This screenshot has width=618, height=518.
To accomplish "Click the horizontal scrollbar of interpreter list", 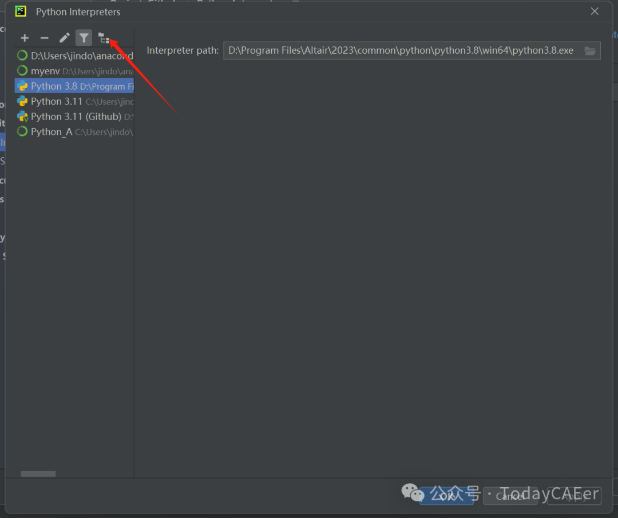I will (x=38, y=474).
